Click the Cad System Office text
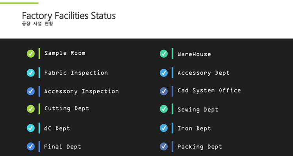Screen dimensions: 293x156 click(209, 90)
